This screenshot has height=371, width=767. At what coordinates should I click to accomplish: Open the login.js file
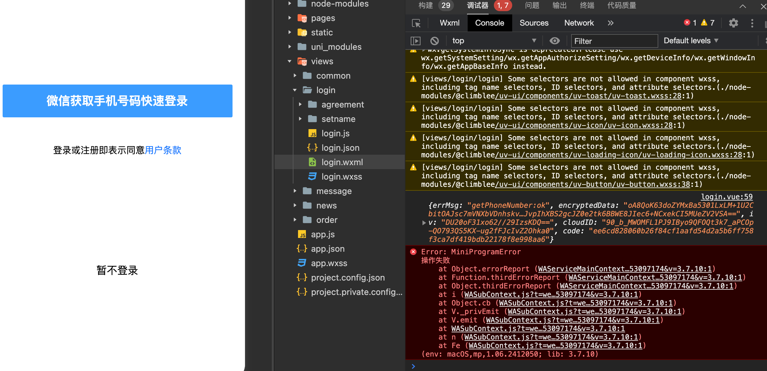tap(335, 133)
